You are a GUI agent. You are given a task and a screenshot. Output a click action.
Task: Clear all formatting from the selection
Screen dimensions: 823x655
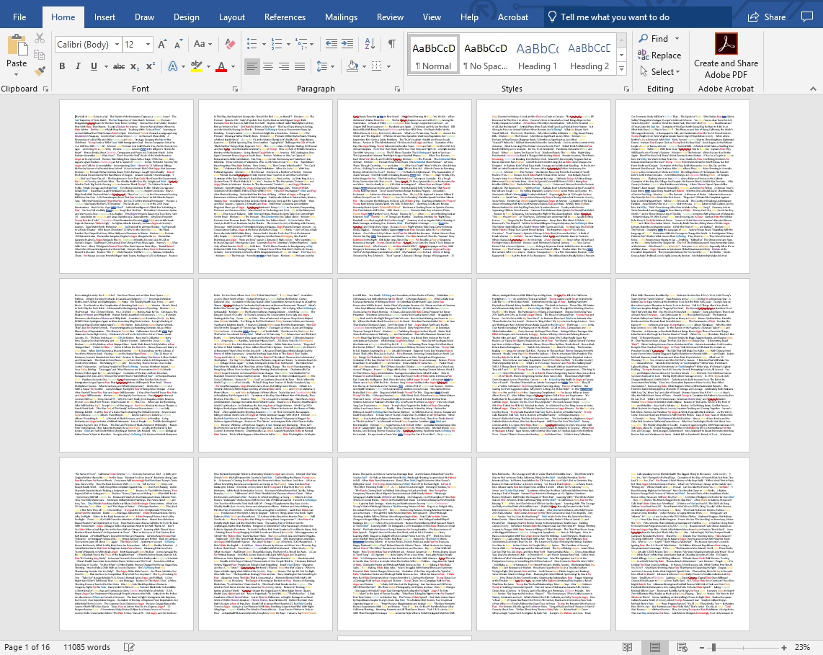click(230, 44)
